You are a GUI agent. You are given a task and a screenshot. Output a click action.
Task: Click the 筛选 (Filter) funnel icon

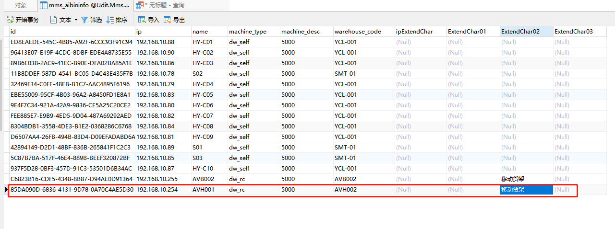tap(84, 20)
